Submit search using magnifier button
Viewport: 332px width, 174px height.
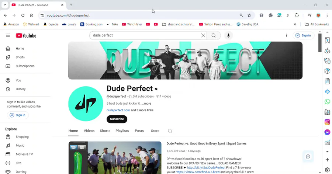[214, 35]
